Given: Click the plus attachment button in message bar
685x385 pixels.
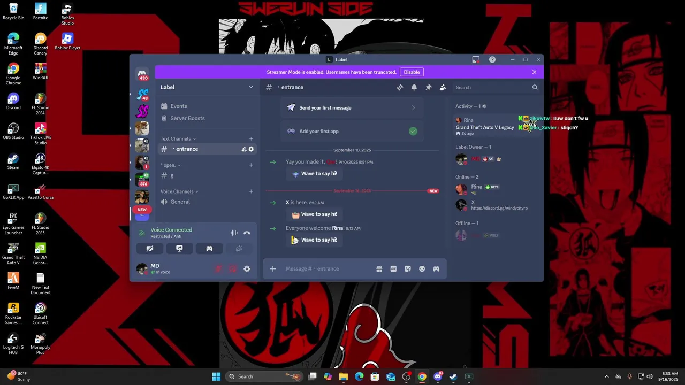Looking at the screenshot, I should point(273,269).
